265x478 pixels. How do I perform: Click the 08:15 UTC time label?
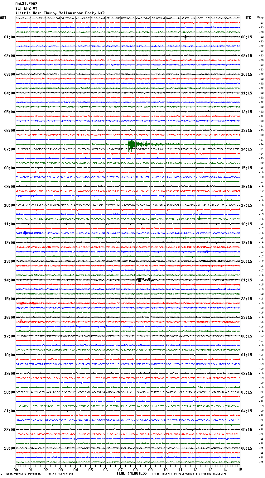pyautogui.click(x=247, y=37)
